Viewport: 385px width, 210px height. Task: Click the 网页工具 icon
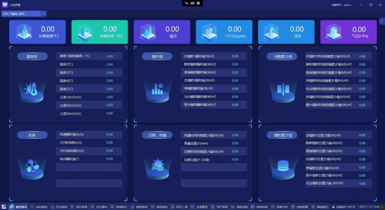point(173,207)
